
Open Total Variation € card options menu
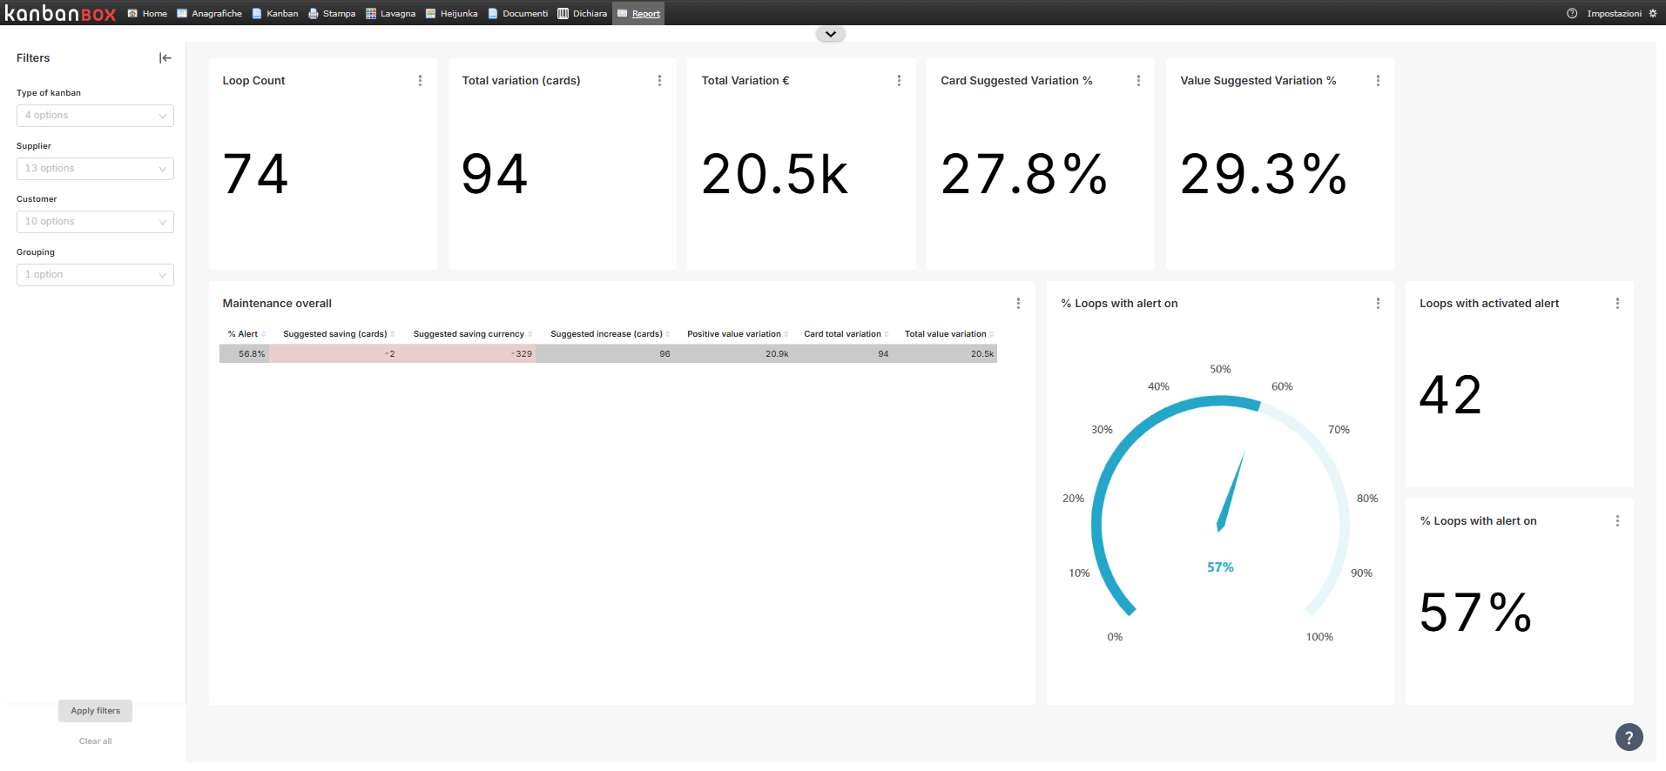899,81
